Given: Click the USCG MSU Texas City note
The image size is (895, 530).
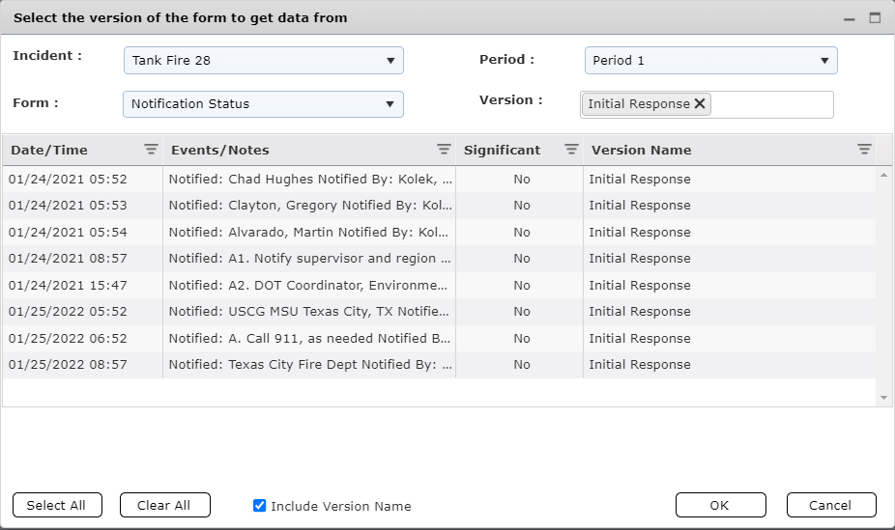Looking at the screenshot, I should point(308,311).
